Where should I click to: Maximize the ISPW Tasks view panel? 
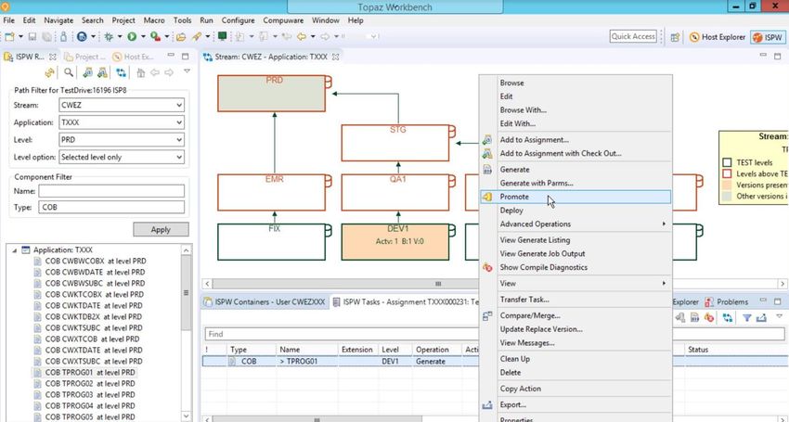coord(778,301)
